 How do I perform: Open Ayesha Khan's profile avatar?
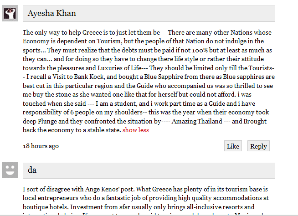pyautogui.click(x=10, y=13)
